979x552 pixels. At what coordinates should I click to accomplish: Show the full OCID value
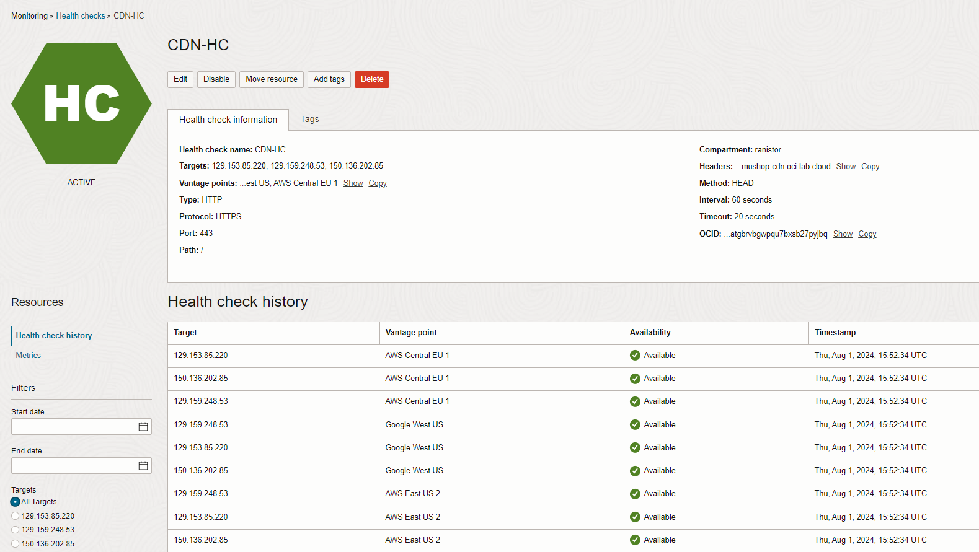point(842,234)
